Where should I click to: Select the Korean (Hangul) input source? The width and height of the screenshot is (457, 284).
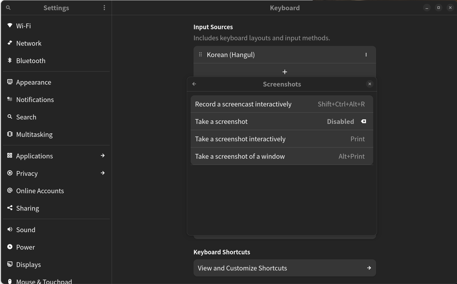(x=285, y=54)
